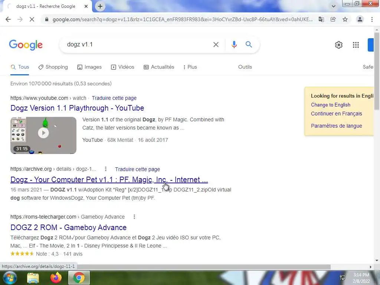Click the address bar URL

click(183, 19)
